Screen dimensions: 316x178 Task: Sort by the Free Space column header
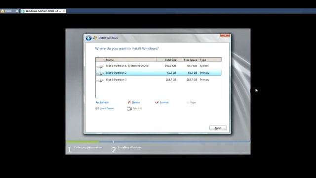click(188, 60)
